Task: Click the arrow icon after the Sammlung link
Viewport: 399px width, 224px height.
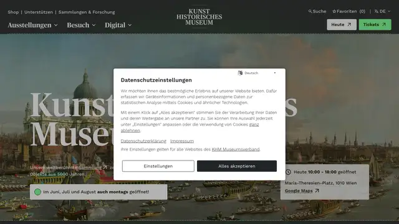Action: [x=105, y=167]
